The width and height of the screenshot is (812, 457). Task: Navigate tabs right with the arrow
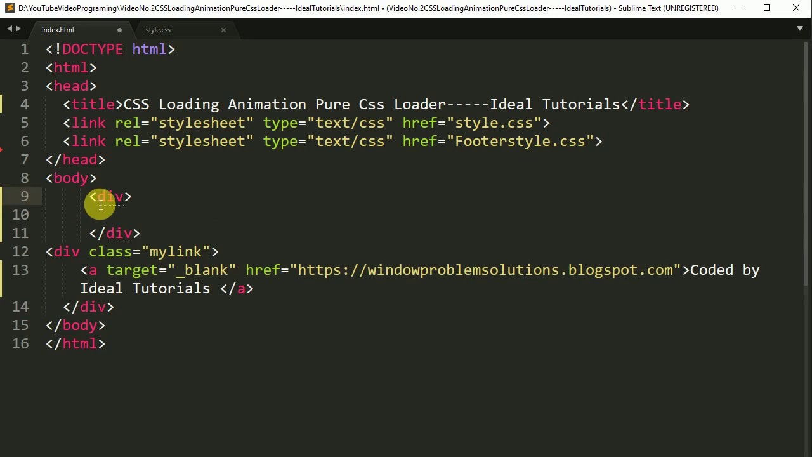click(x=18, y=29)
